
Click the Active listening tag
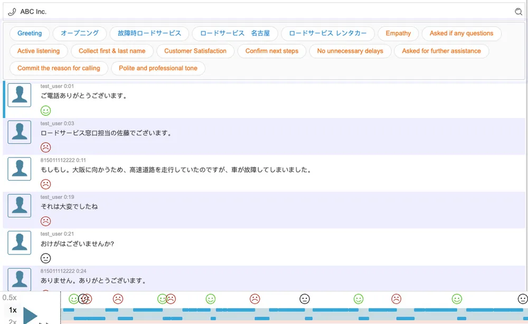click(39, 51)
